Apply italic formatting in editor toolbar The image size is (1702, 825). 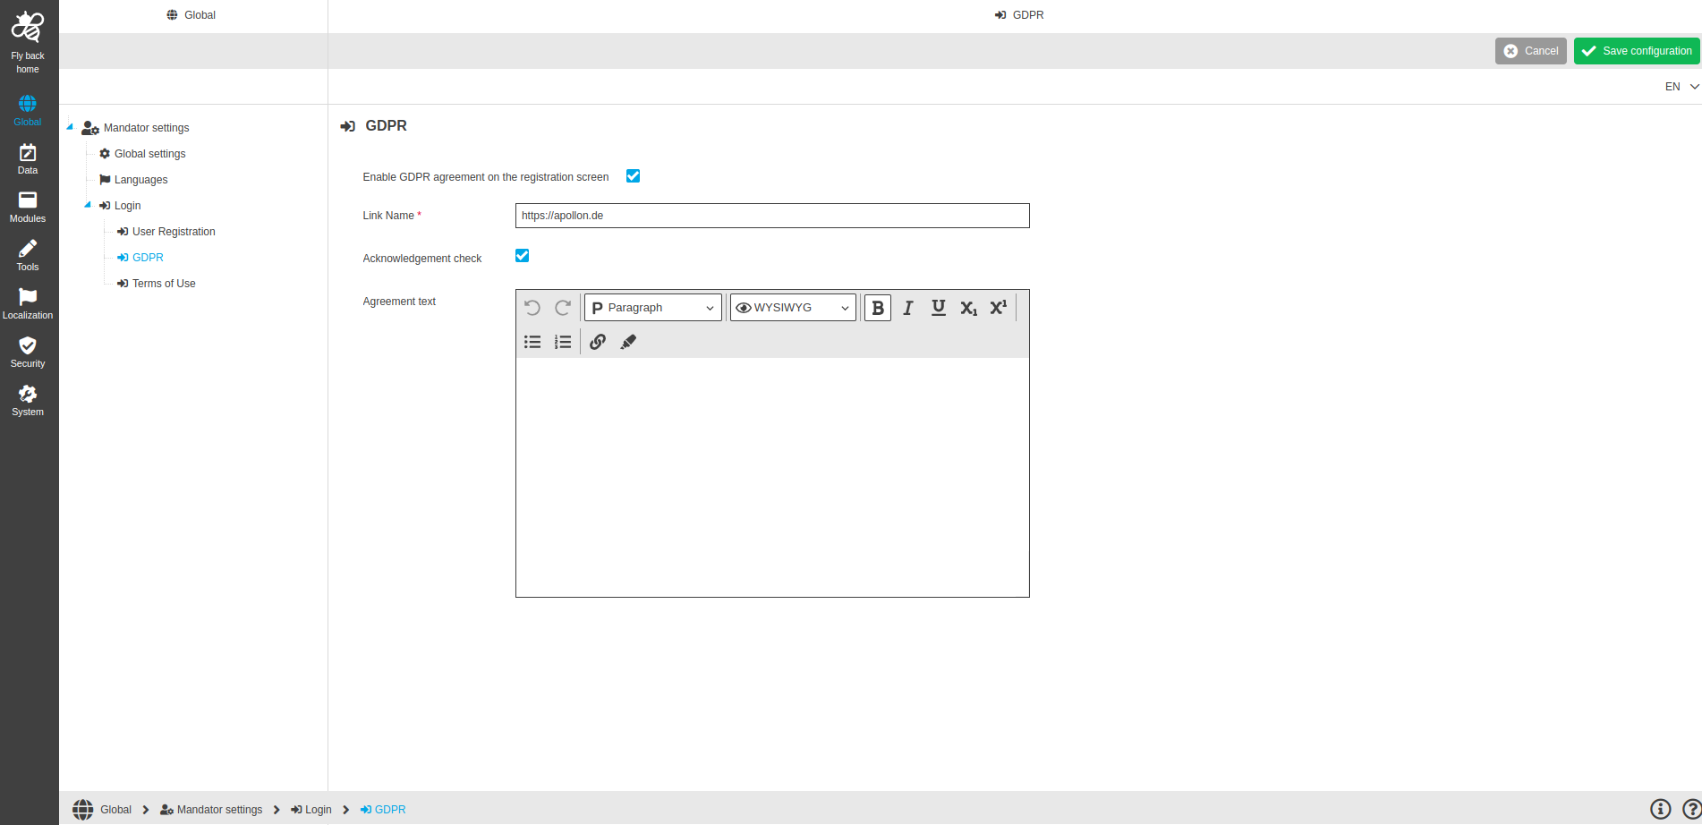coord(907,308)
